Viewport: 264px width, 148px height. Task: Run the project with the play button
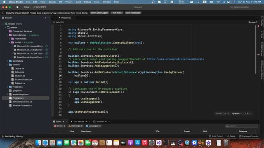17,7
